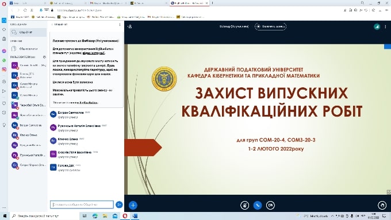Show hidden system tray icons chevron
The width and height of the screenshot is (391, 220).
pyautogui.click(x=332, y=216)
